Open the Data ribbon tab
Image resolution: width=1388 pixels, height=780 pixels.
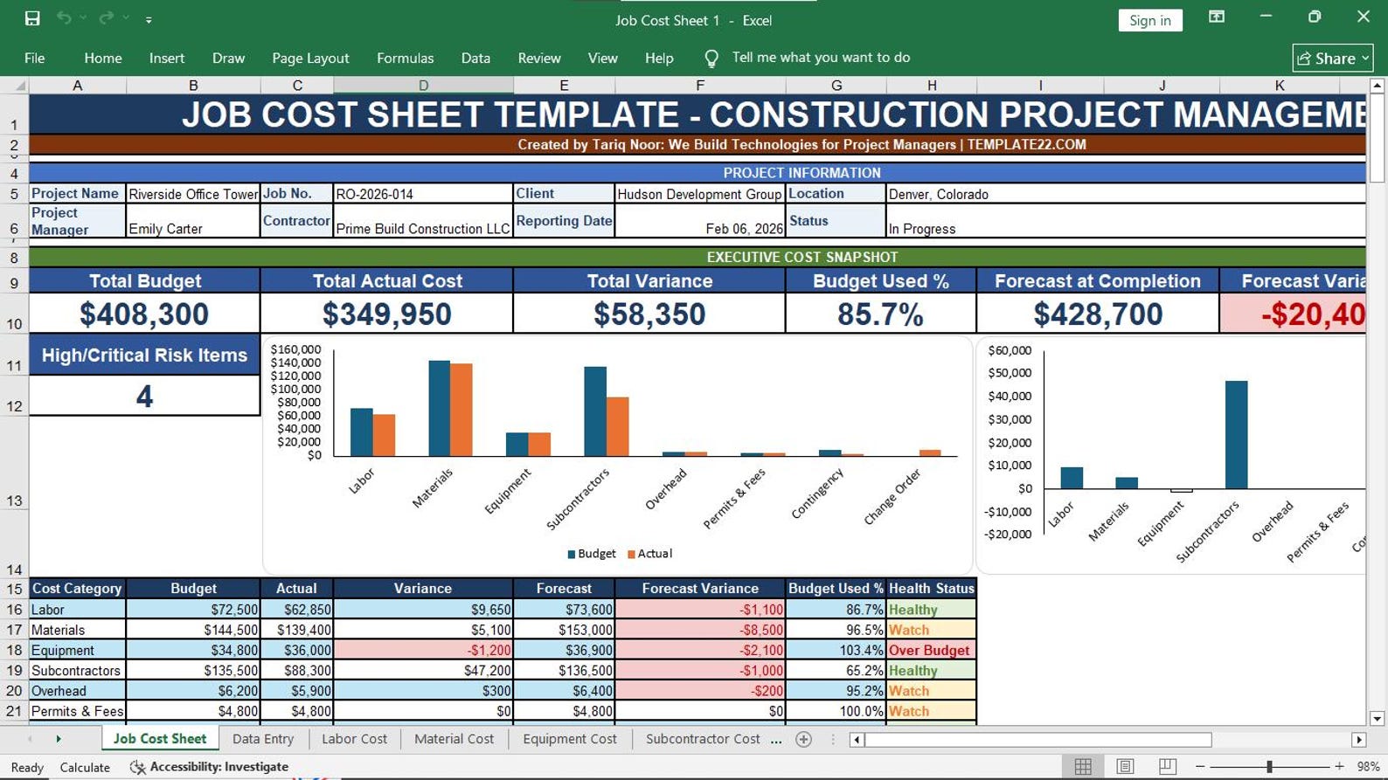[x=475, y=58]
